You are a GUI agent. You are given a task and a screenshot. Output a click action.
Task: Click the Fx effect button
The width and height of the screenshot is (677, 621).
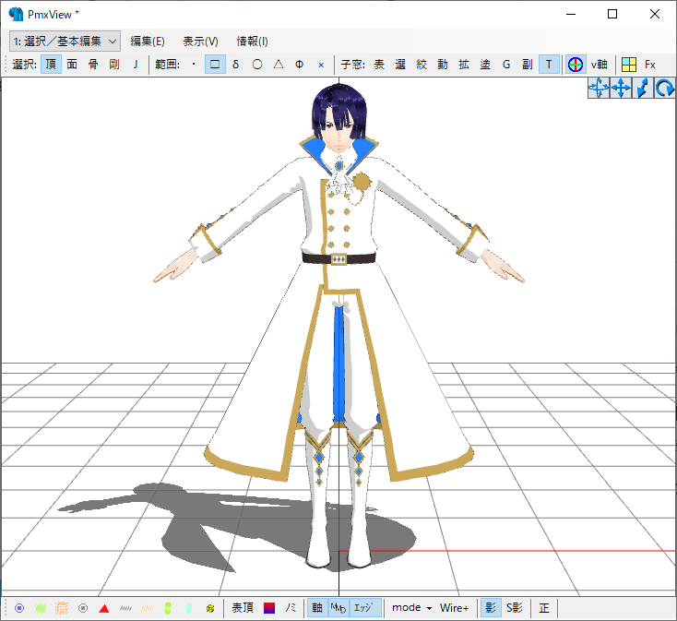pos(650,65)
